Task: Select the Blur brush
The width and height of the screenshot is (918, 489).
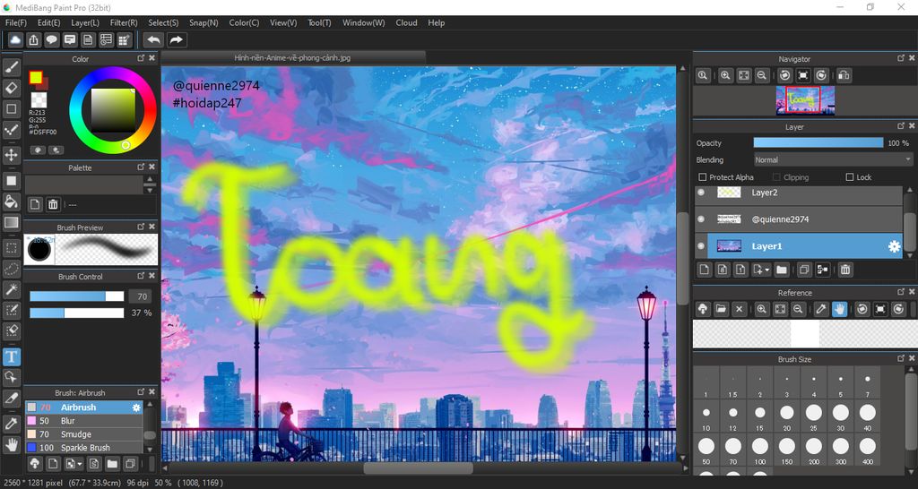Action: point(83,421)
